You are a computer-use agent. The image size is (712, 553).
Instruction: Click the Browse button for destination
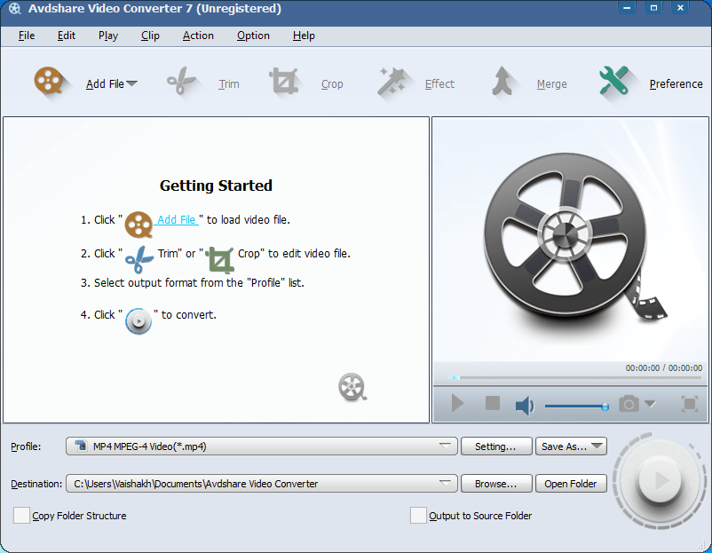tap(495, 484)
